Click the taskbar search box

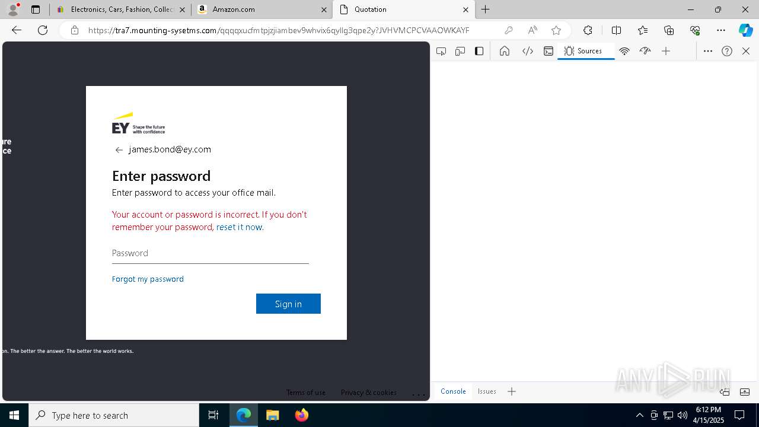(114, 415)
